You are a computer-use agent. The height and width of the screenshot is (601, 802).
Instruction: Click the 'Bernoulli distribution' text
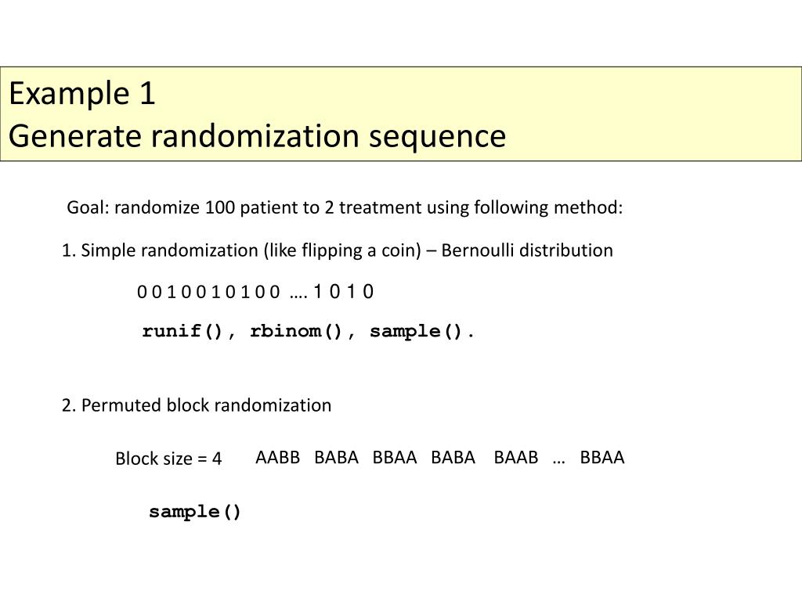pos(527,250)
